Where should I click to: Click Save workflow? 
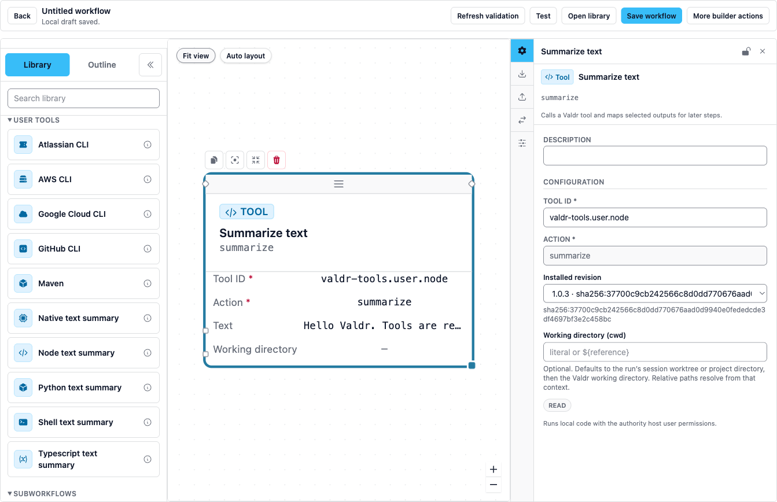(651, 16)
